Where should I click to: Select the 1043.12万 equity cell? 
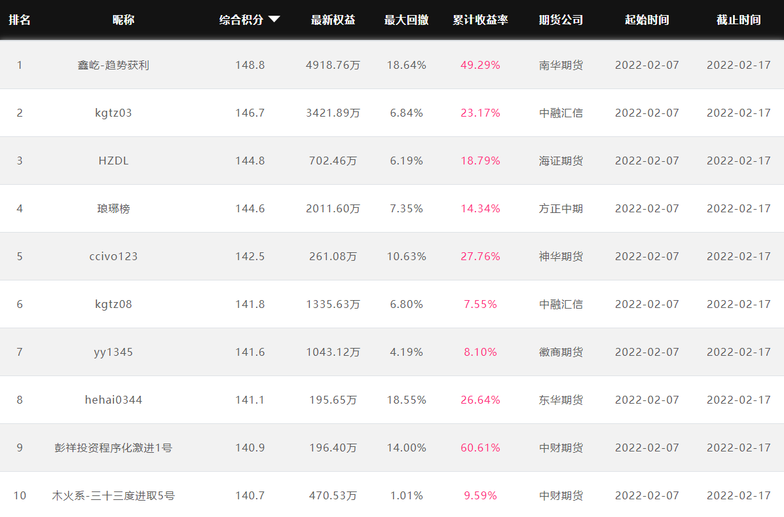[x=333, y=352]
